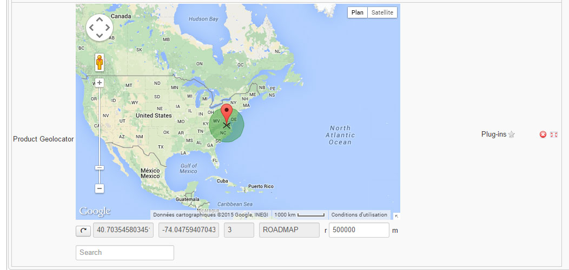Click the Canada label on map

pos(121,16)
